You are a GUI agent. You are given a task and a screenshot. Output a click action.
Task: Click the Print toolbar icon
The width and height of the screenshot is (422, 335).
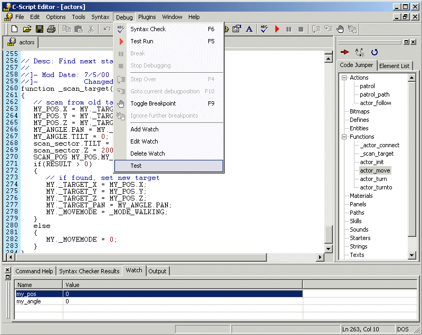(x=52, y=29)
